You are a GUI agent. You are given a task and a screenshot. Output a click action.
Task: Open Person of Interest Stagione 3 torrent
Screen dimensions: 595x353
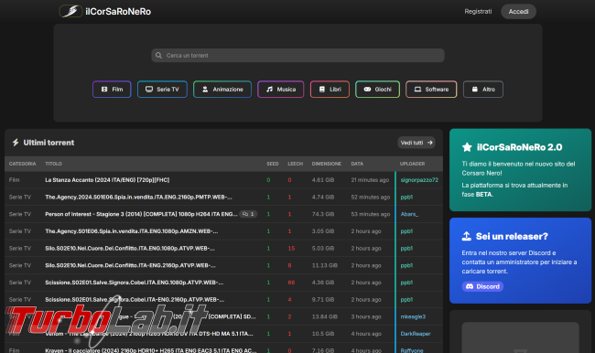point(141,214)
